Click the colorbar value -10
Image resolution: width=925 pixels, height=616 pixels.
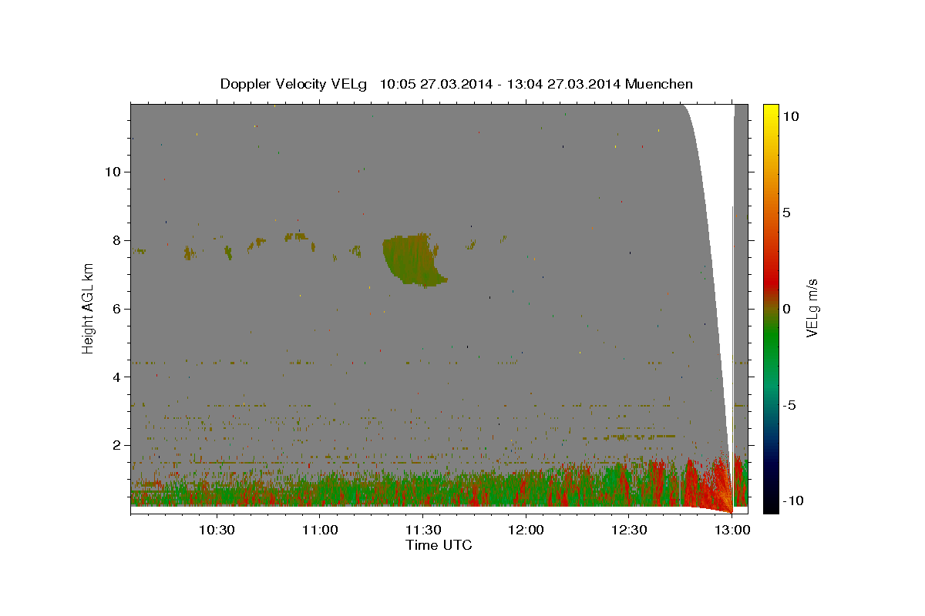pyautogui.click(x=793, y=501)
